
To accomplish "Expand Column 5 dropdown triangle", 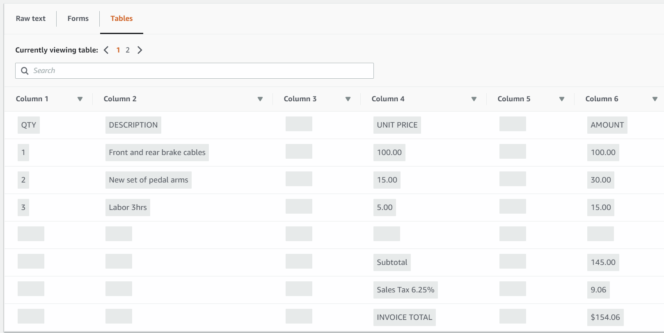I will (562, 99).
